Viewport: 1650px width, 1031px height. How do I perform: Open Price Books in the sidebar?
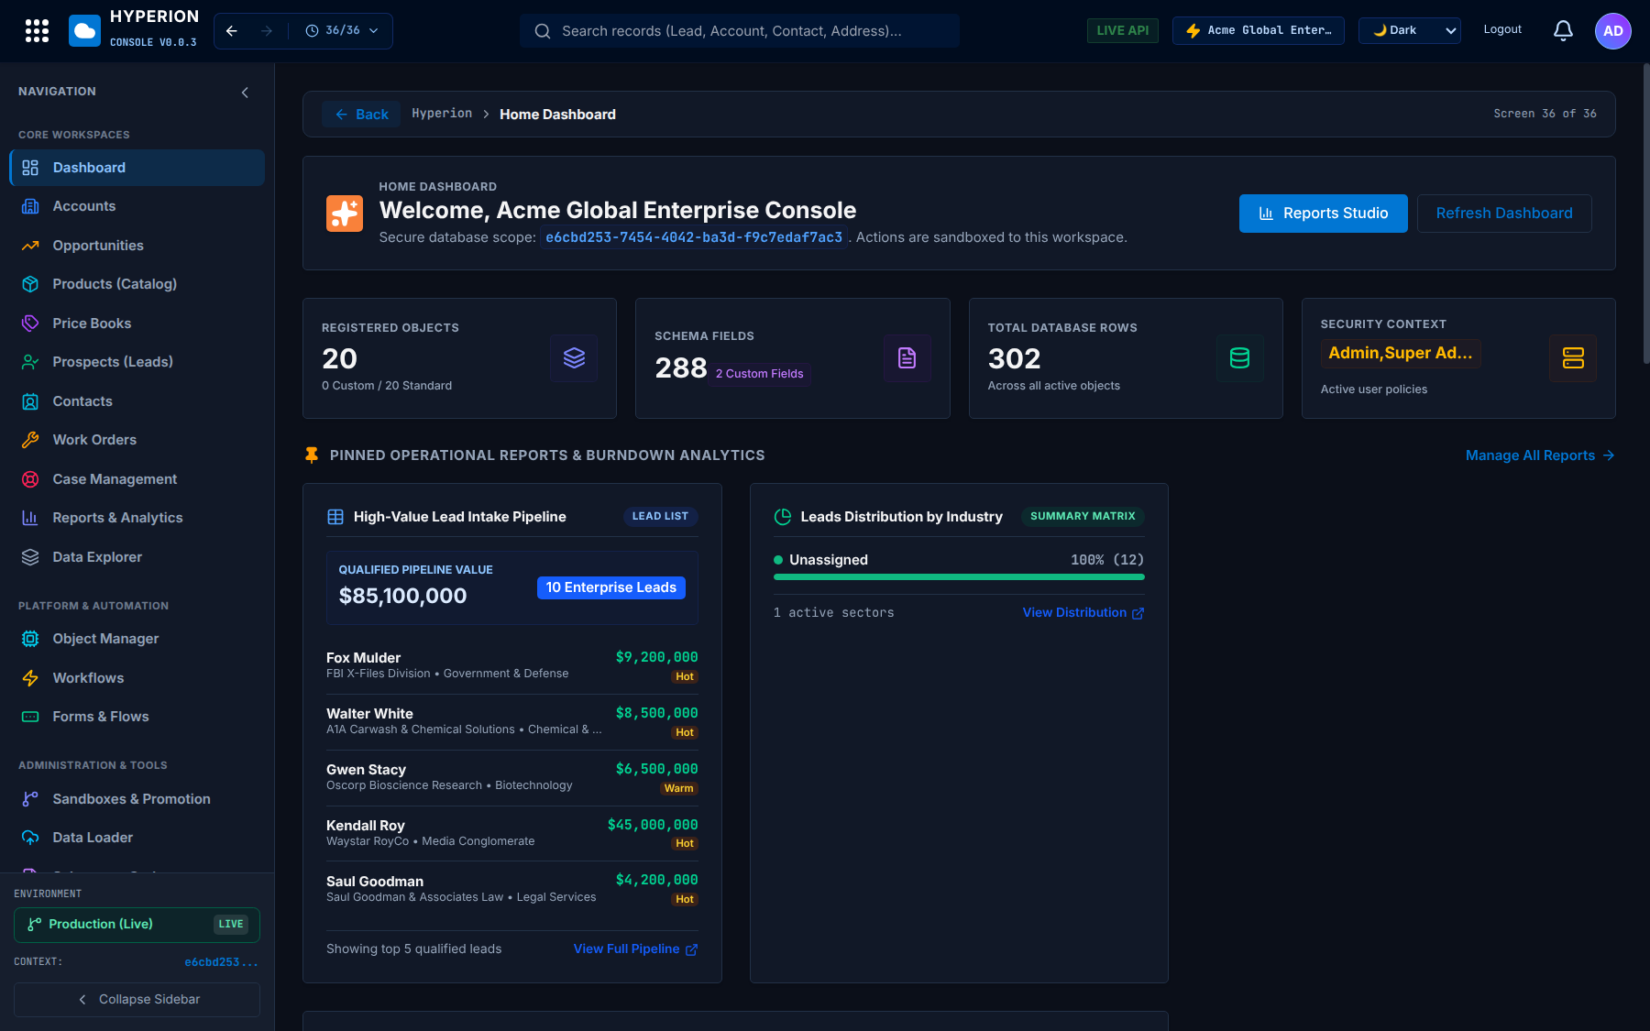coord(137,324)
